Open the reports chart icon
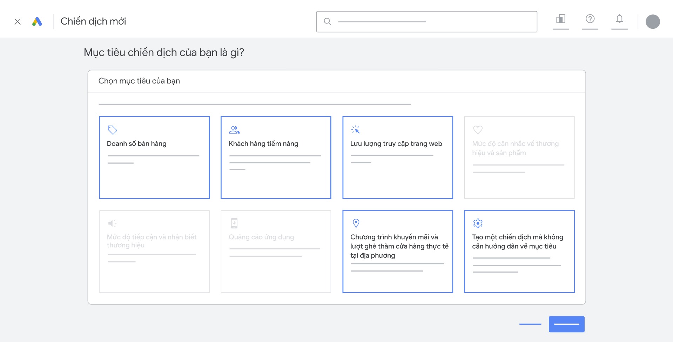 click(561, 19)
